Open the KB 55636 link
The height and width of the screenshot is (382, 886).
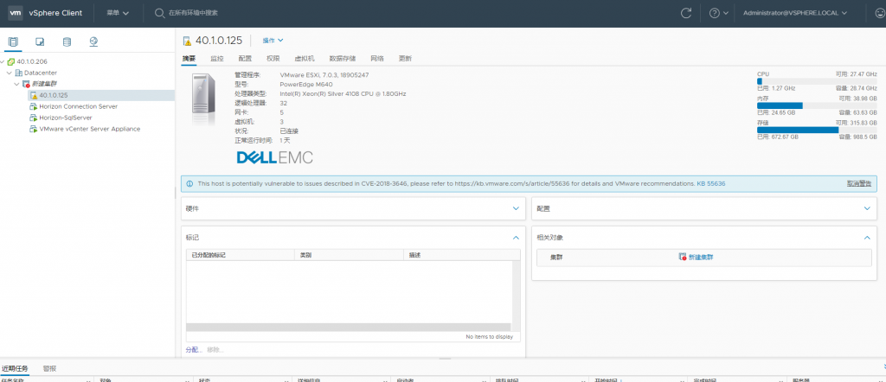coord(711,184)
